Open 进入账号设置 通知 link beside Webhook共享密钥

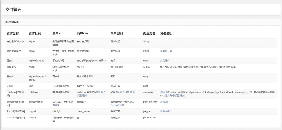click(x=91, y=94)
